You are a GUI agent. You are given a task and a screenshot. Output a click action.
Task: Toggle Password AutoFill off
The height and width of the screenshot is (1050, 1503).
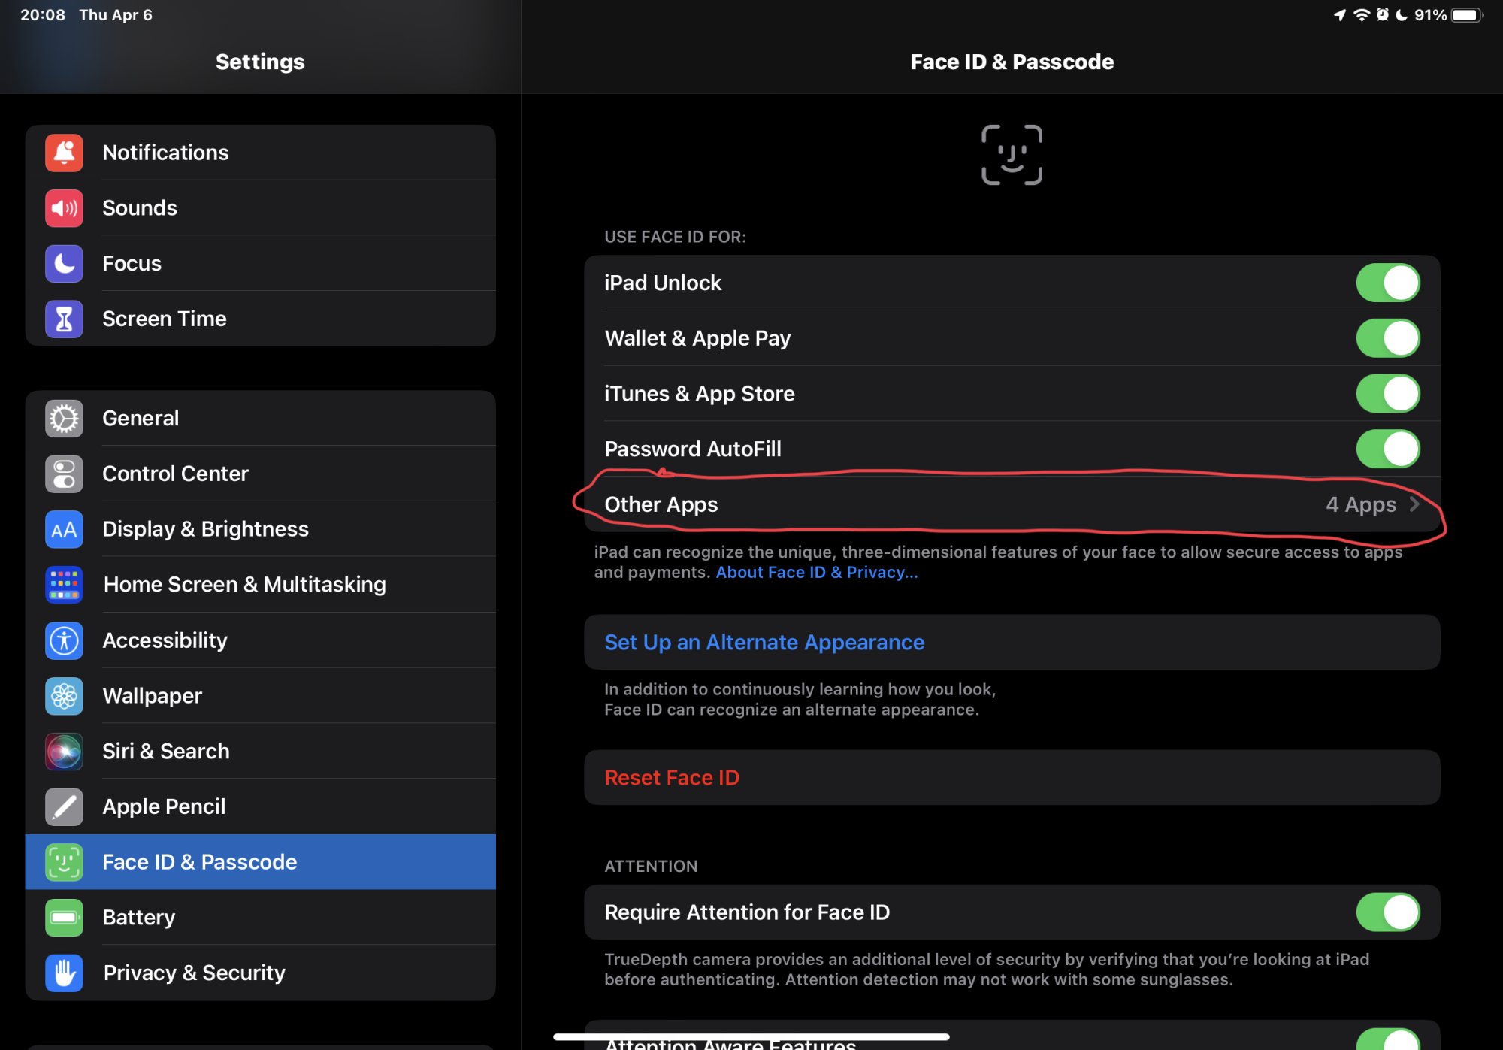coord(1387,449)
